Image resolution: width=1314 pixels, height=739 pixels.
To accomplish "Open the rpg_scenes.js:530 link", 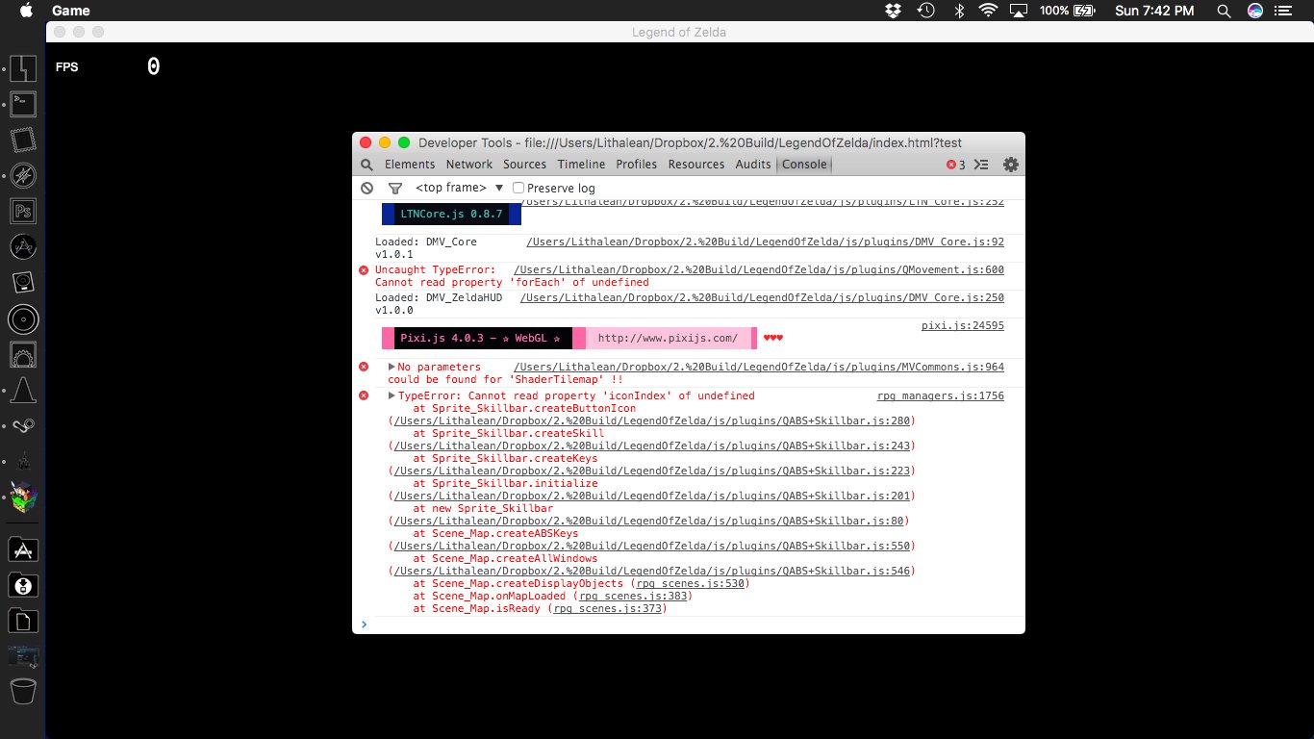I will [690, 583].
